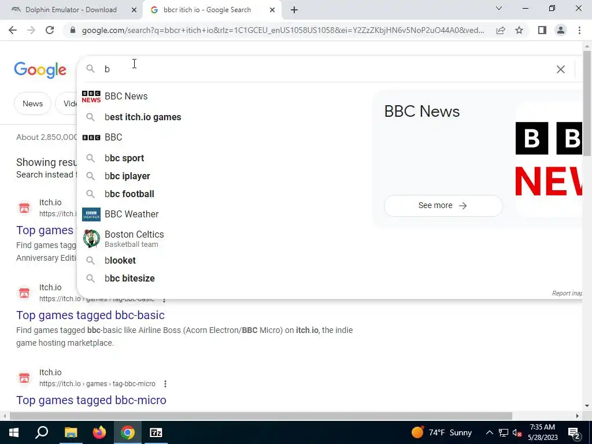Screen dimensions: 592x444
Task: Click the padlock site info icon
Action: (x=73, y=30)
